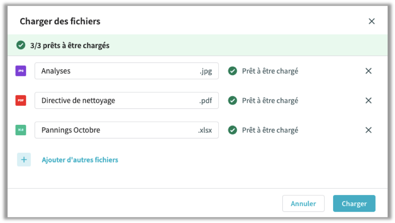
Task: Click green check icon in 3/3 banner
Action: [x=21, y=45]
